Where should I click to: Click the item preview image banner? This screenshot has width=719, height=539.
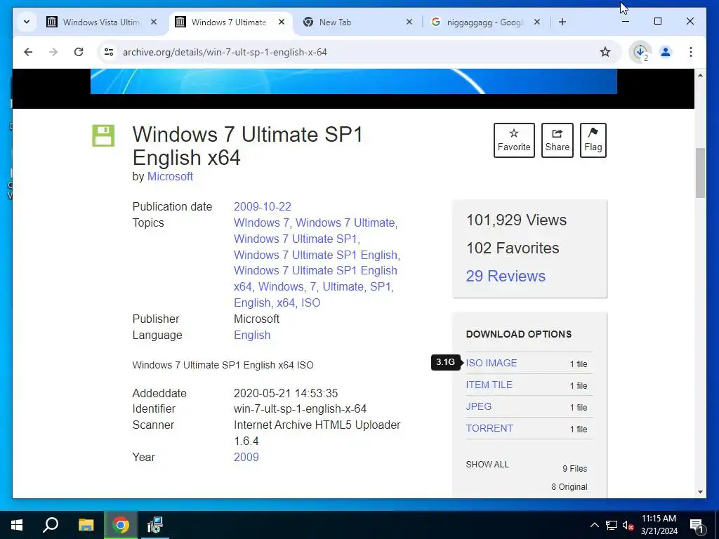354,81
